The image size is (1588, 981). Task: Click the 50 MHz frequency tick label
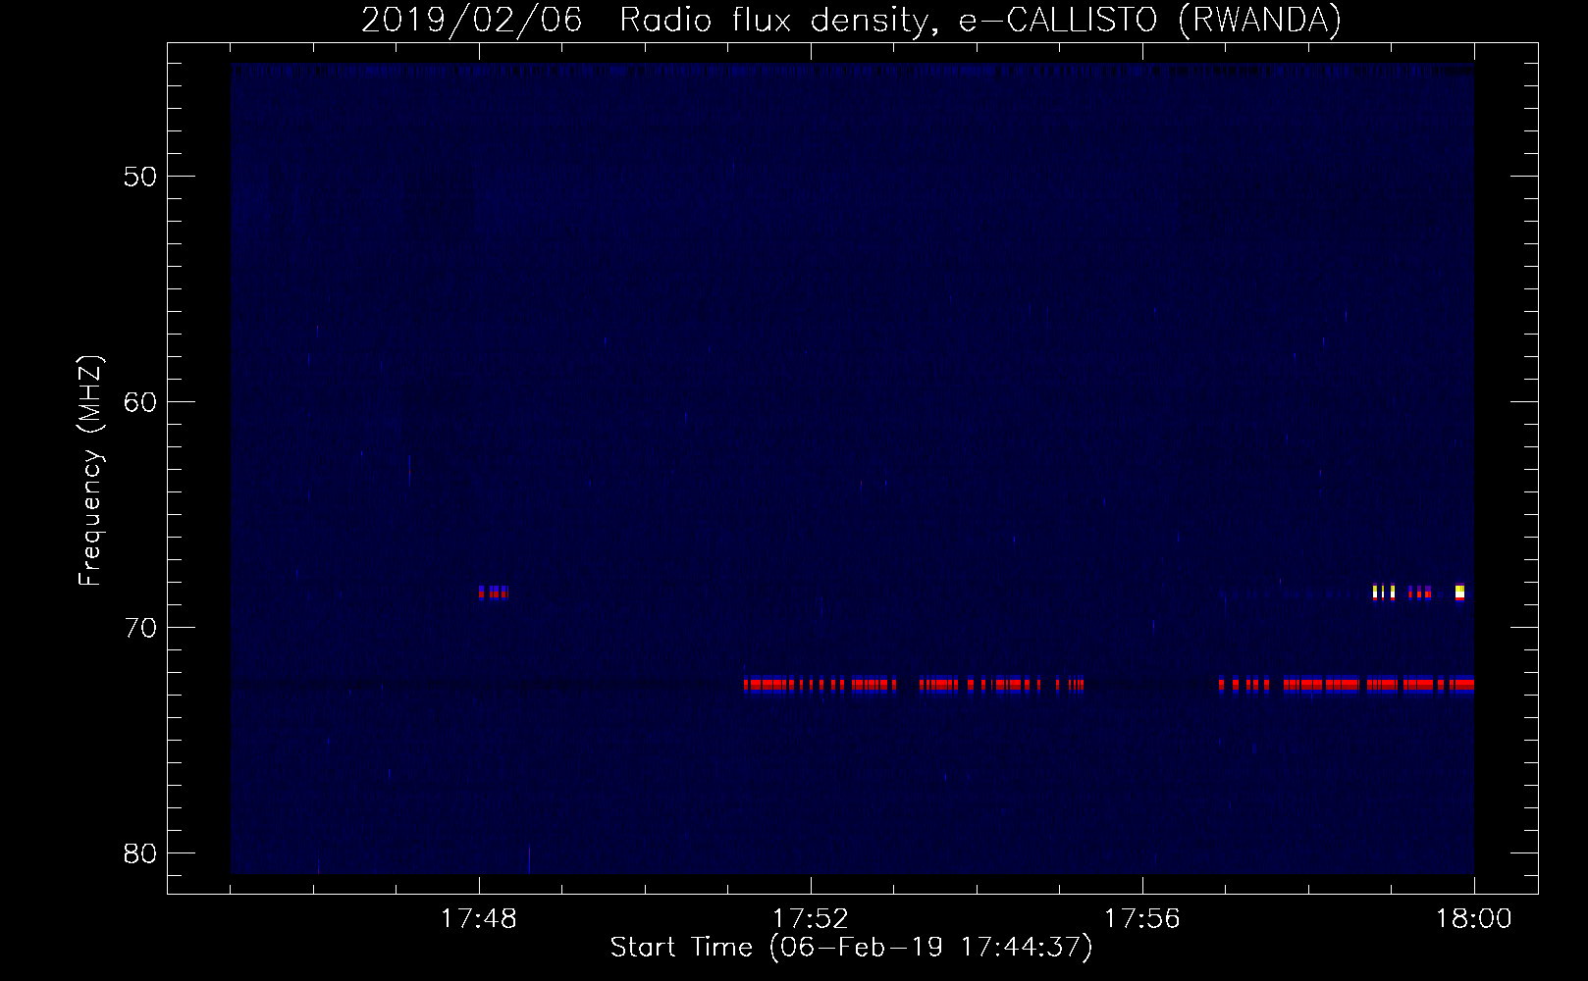pos(140,177)
